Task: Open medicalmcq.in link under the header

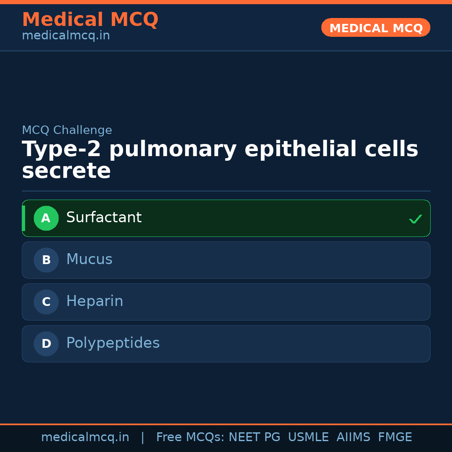Action: click(x=66, y=36)
